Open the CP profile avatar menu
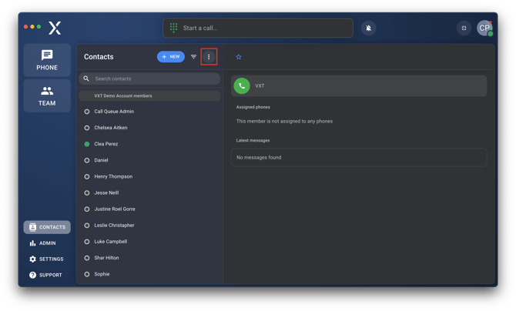Screen dimensions: 516x311 point(484,28)
